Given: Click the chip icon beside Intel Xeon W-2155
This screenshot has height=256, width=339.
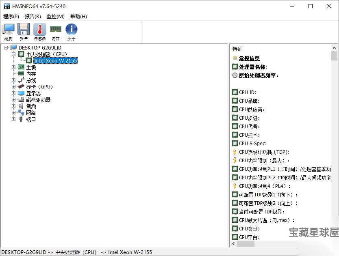Looking at the screenshot, I should click(x=29, y=61).
